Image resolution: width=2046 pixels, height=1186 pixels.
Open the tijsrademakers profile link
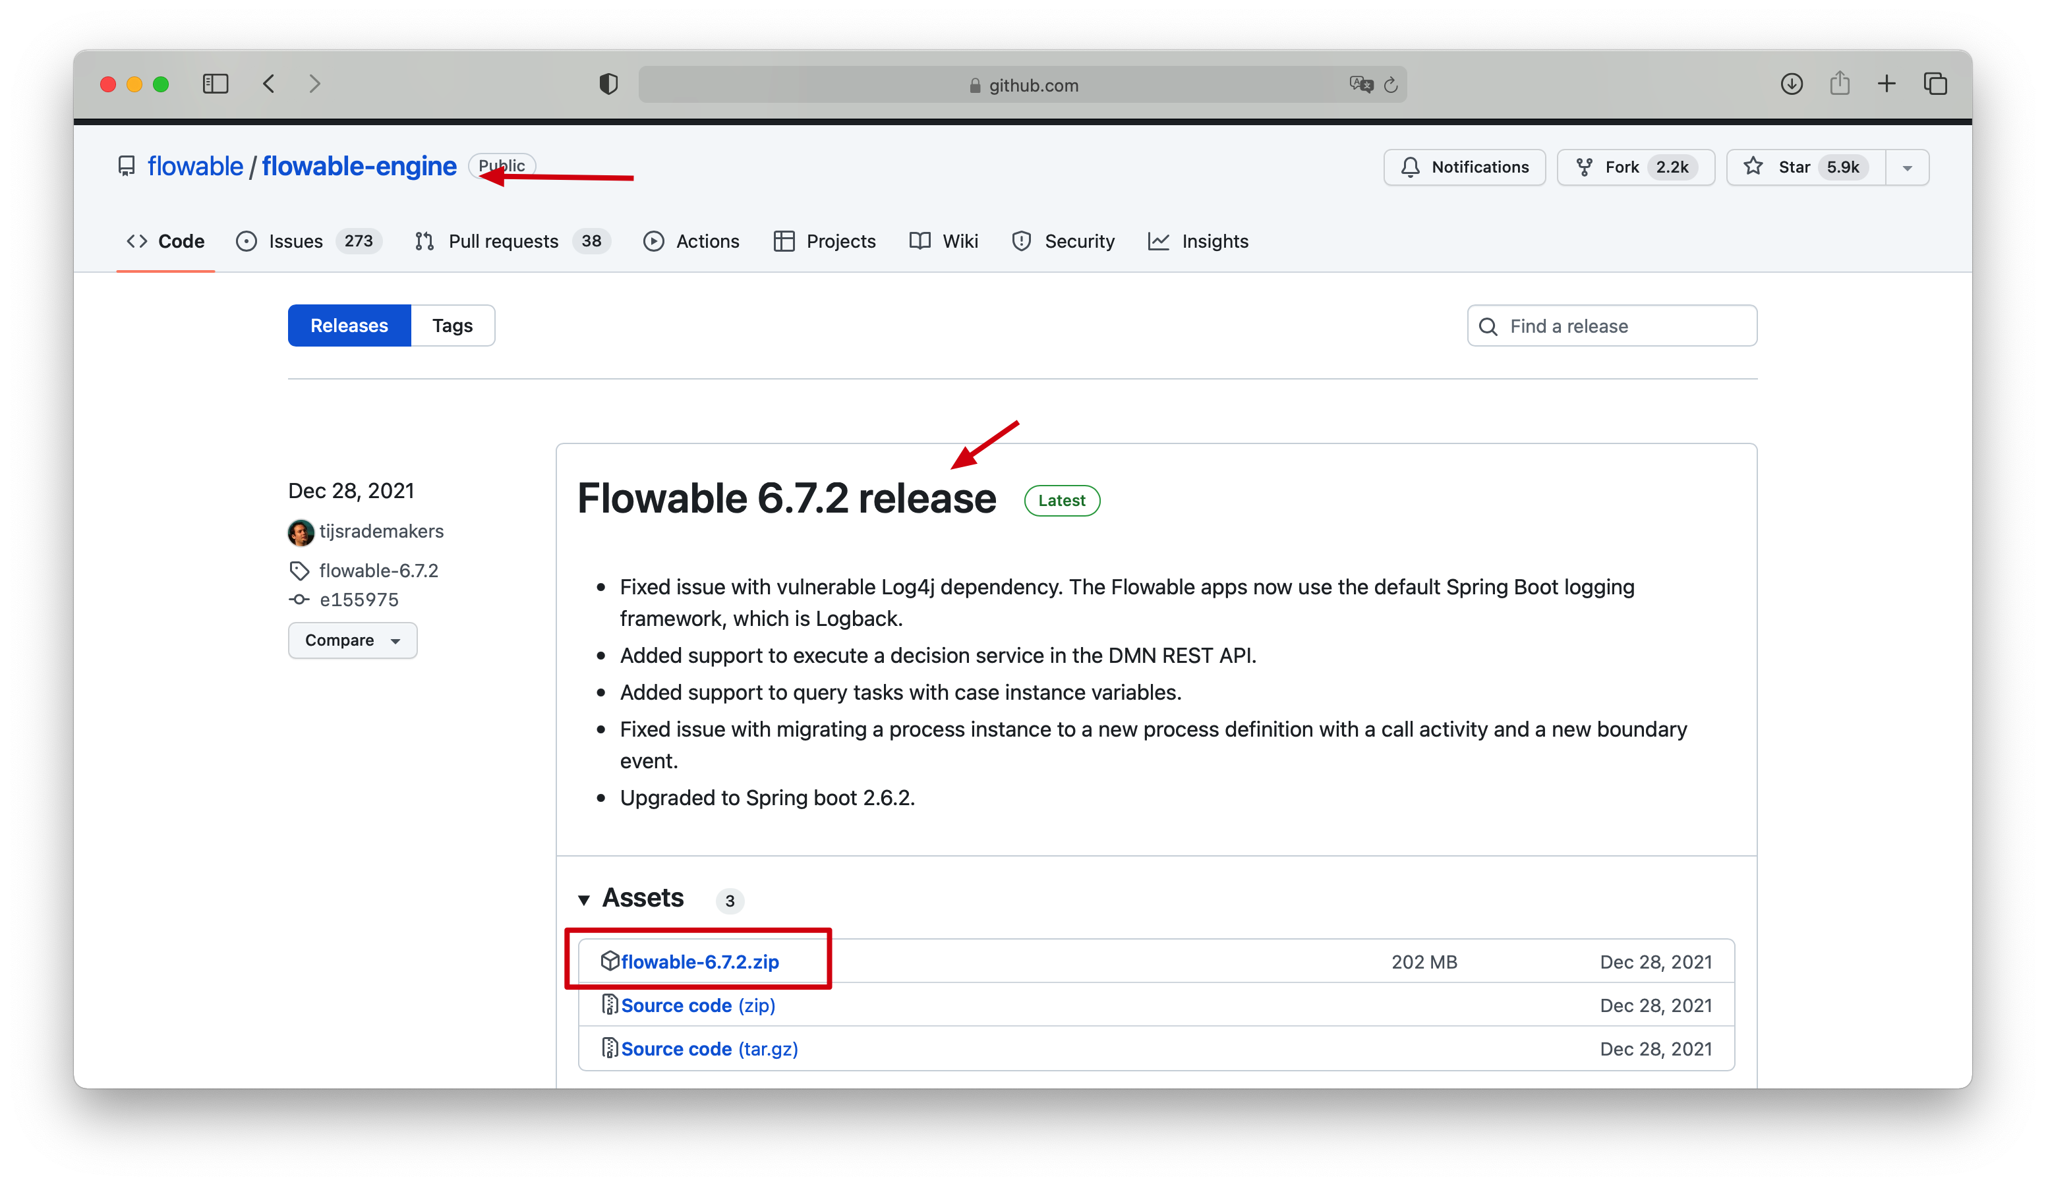(381, 531)
